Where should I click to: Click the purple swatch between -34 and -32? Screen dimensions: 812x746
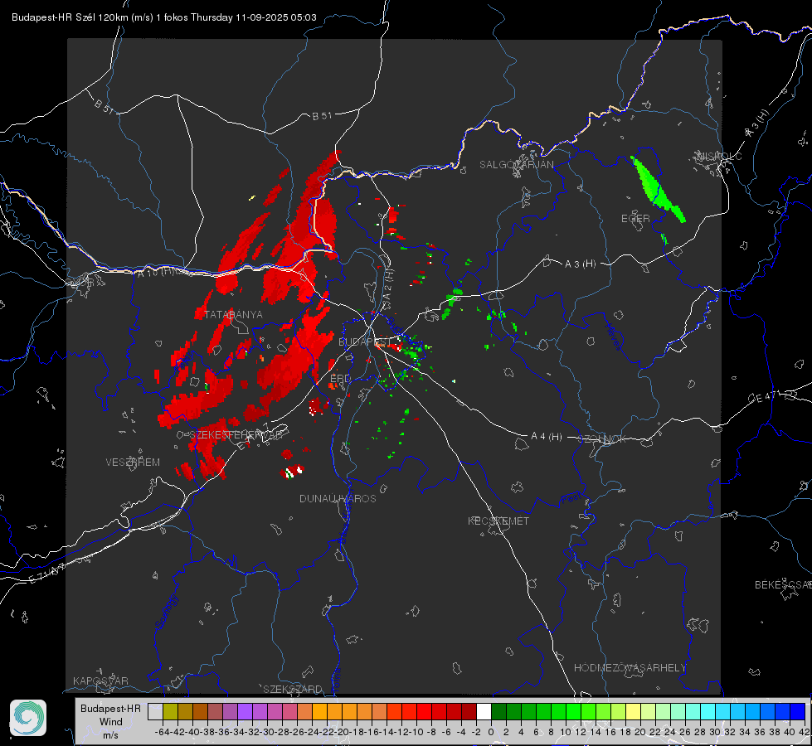coord(245,711)
